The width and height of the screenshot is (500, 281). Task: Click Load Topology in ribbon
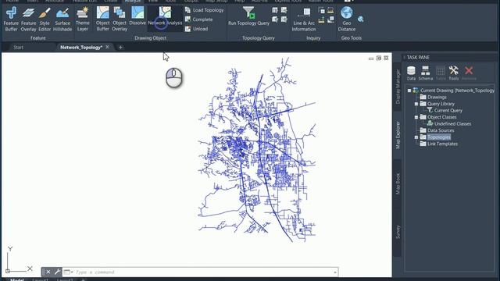pos(205,10)
